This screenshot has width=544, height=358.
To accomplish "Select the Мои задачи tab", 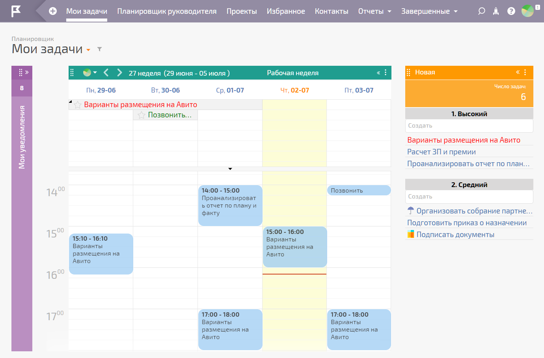I will coord(87,11).
